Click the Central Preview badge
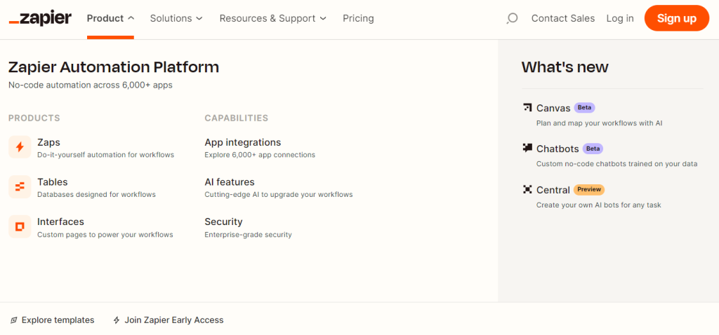The width and height of the screenshot is (719, 335). (589, 189)
